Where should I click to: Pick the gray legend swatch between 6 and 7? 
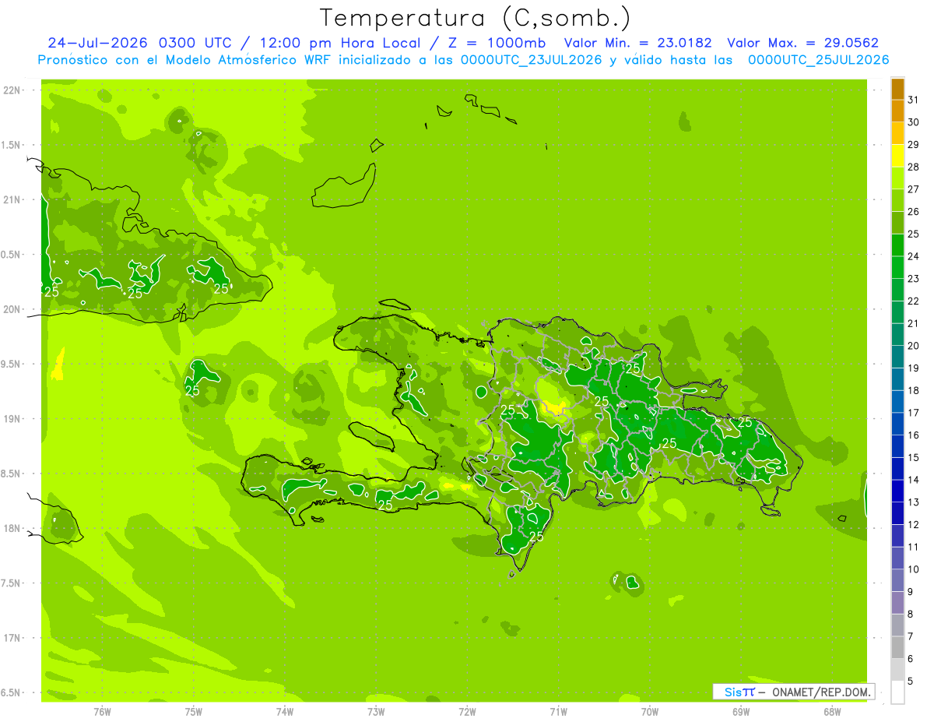coord(897,647)
